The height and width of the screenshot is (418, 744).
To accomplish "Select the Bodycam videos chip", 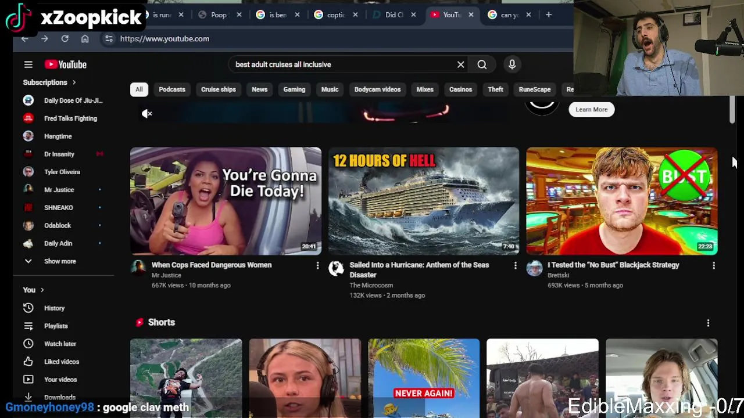I will tap(377, 89).
